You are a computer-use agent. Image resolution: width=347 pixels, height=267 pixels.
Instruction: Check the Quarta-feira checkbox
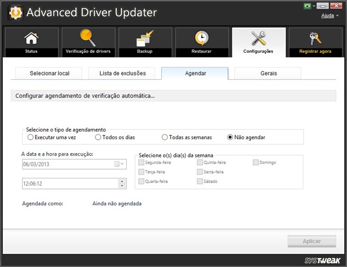pos(141,181)
